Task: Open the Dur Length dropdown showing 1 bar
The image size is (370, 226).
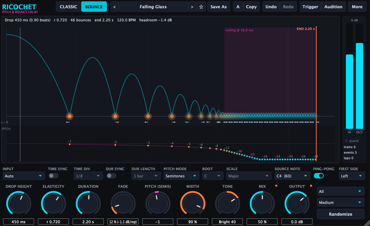Action: pyautogui.click(x=146, y=176)
